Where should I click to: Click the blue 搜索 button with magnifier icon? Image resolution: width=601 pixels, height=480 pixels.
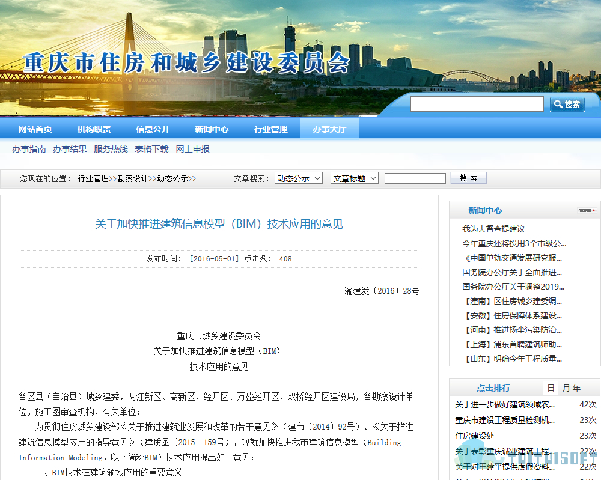coord(567,104)
